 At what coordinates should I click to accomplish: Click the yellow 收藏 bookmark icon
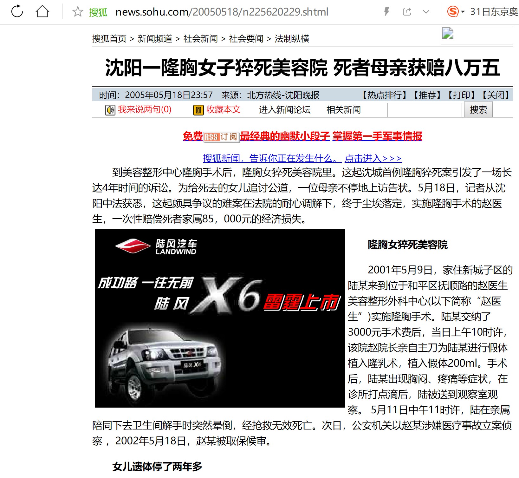click(198, 110)
